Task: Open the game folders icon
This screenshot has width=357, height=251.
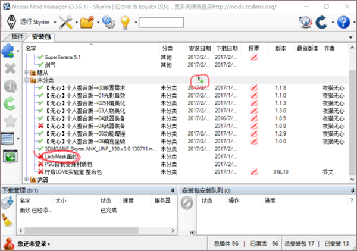Action: point(87,22)
